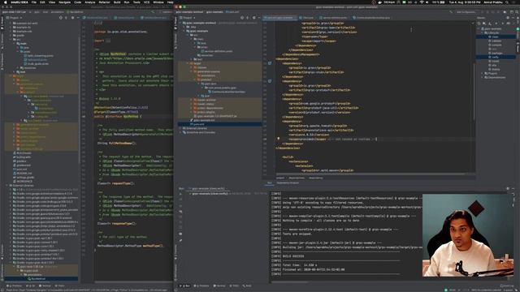Expand External Libraries in right project tree
This screenshot has width=520, height=292.
click(x=180, y=128)
